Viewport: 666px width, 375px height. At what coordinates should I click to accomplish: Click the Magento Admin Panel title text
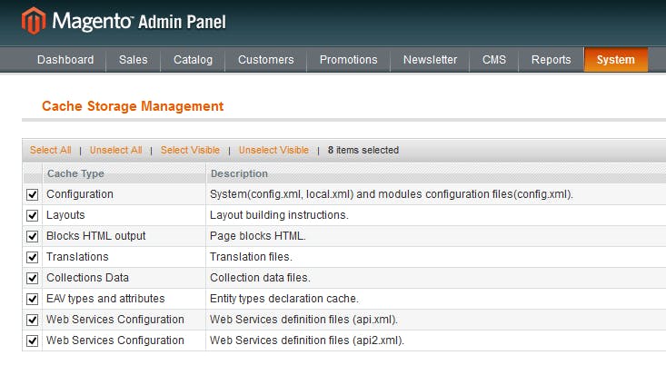click(x=139, y=21)
